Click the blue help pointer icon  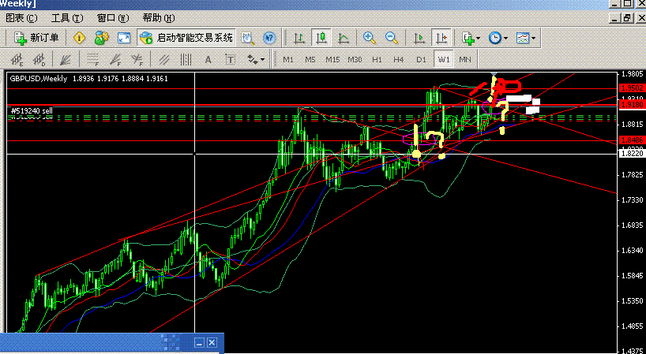[x=269, y=38]
